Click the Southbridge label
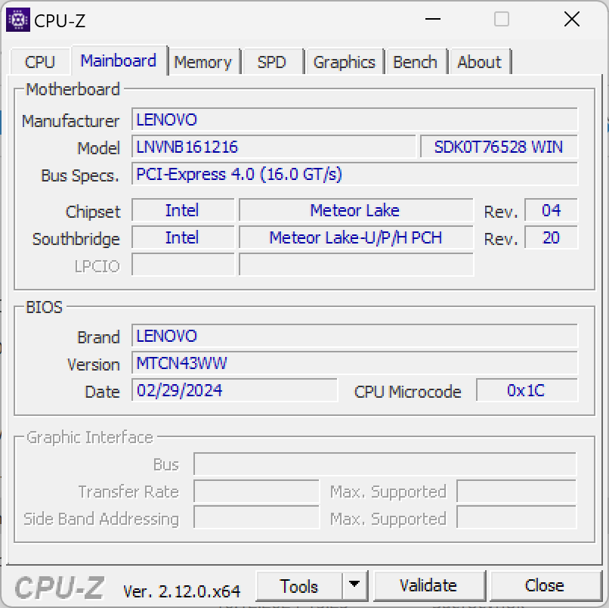Viewport: 609px width, 608px height. (76, 239)
